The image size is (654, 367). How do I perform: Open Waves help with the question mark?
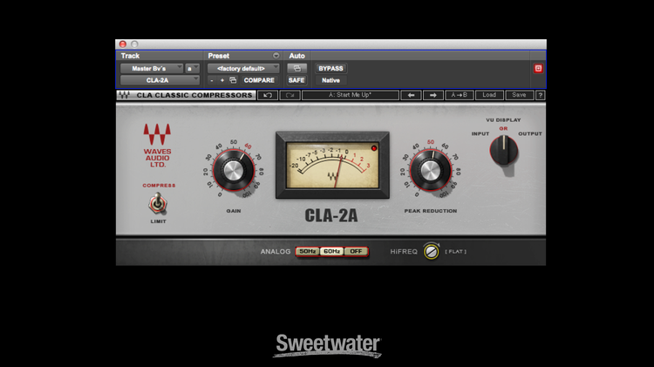click(x=540, y=95)
